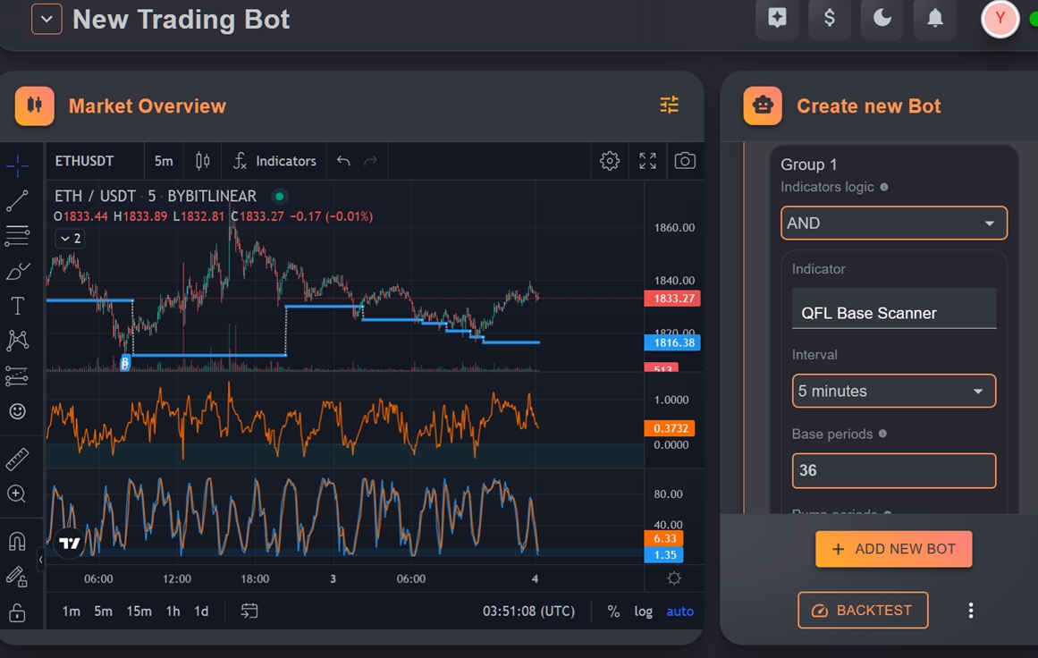
Task: Toggle log scale on chart
Action: pyautogui.click(x=643, y=611)
